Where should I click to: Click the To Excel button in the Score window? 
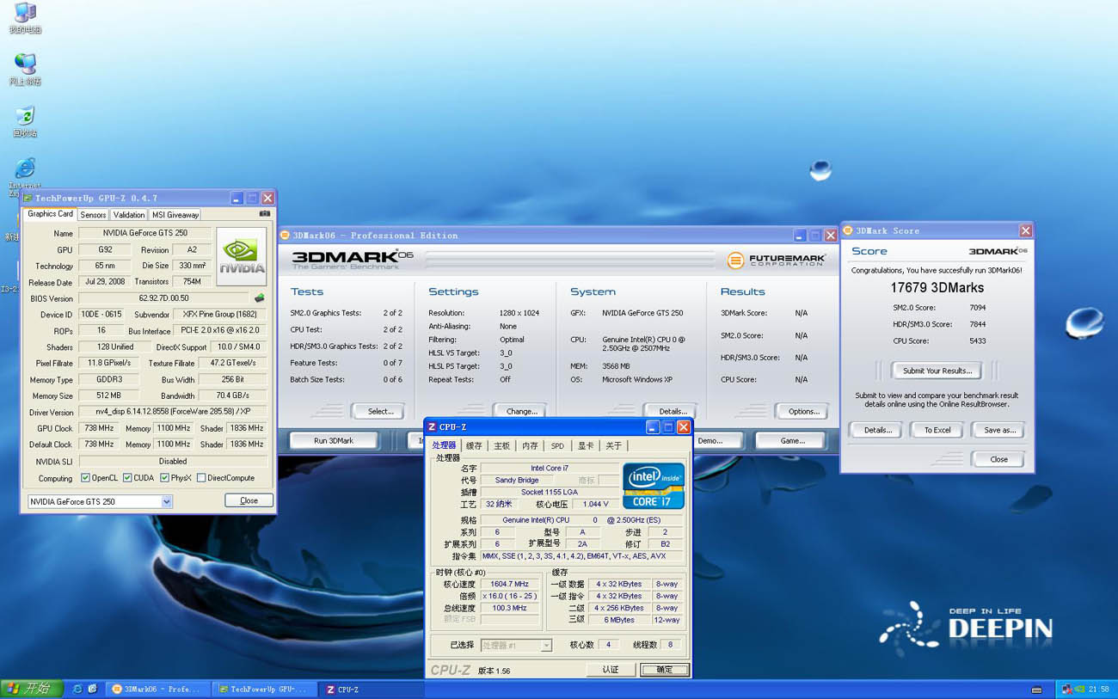(x=937, y=430)
